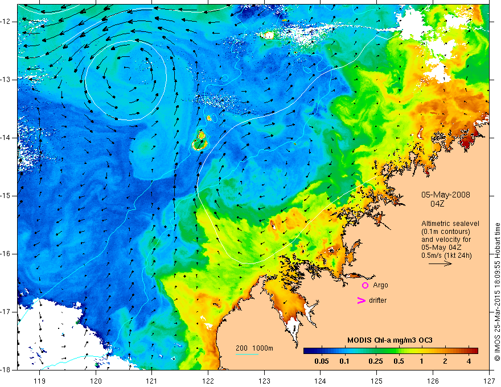Click the 0.5m/s velocity scale arrow

click(x=440, y=264)
